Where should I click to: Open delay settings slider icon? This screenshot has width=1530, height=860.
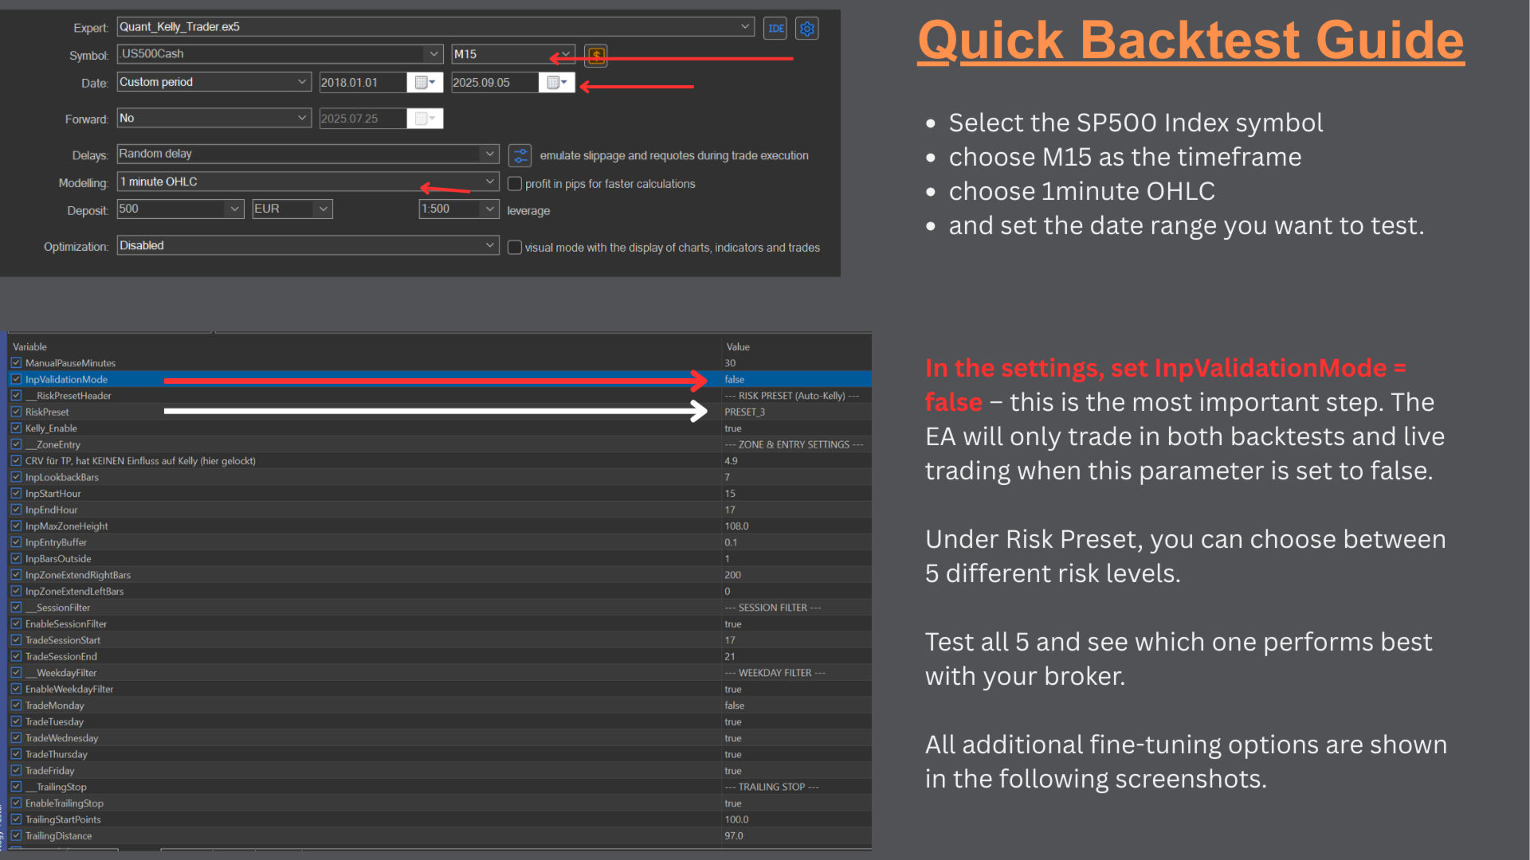[520, 154]
